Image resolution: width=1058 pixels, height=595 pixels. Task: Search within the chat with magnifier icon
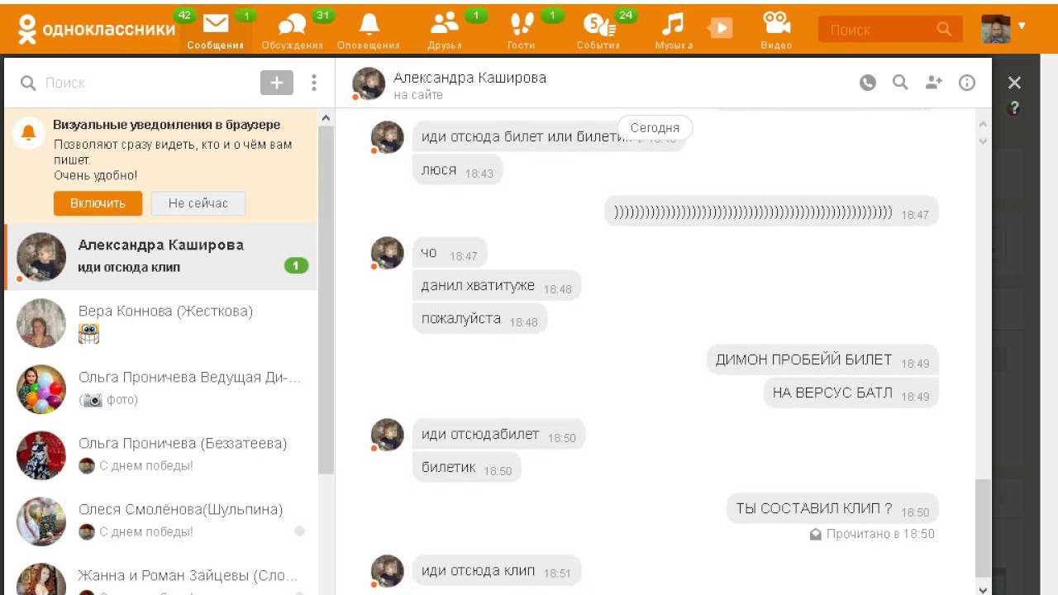coord(900,83)
